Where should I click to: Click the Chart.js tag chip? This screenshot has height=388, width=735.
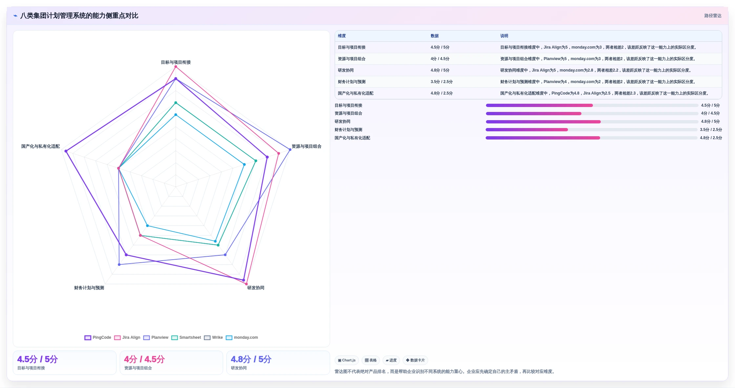point(347,360)
